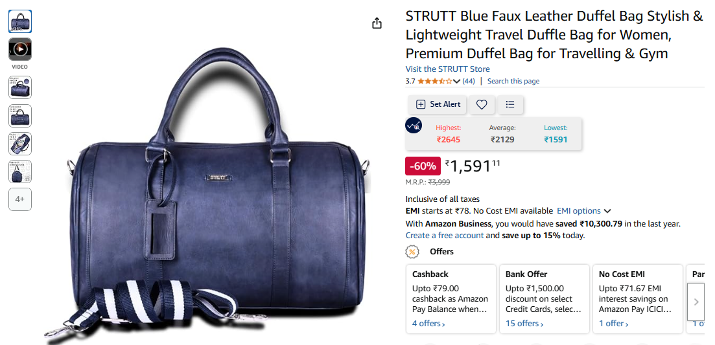Screen dimensions: 715x345
Task: Click the Set Alert button
Action: point(438,104)
